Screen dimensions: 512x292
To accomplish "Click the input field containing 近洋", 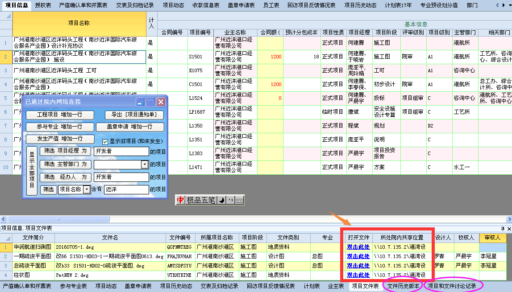I will tap(127, 189).
